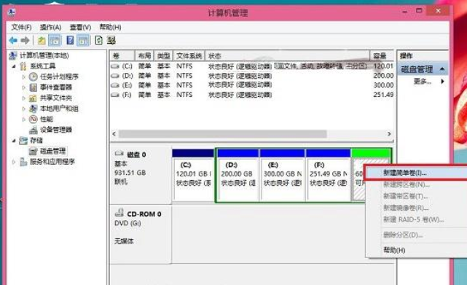
Task: Expand the 事件查看器 node arrow
Action: point(24,87)
